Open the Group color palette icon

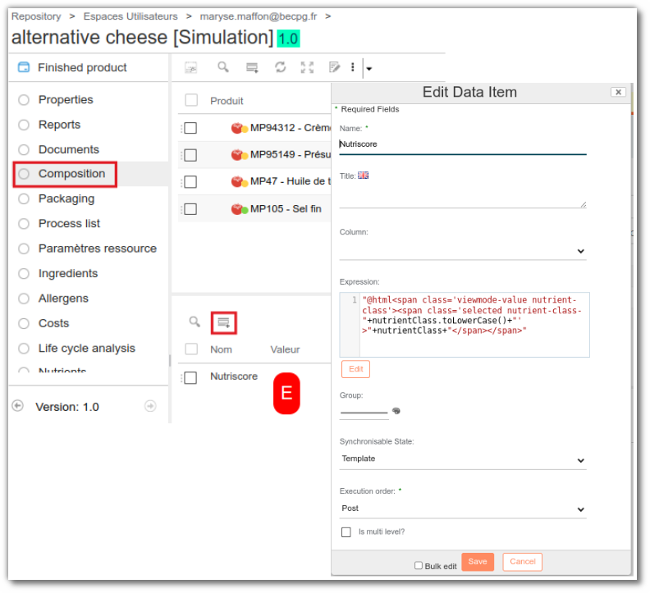396,411
